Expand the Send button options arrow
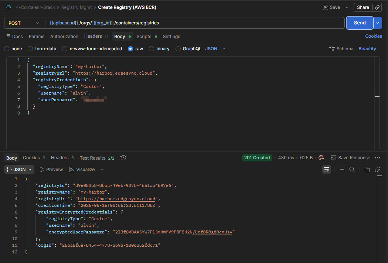The image size is (388, 263). tap(378, 23)
